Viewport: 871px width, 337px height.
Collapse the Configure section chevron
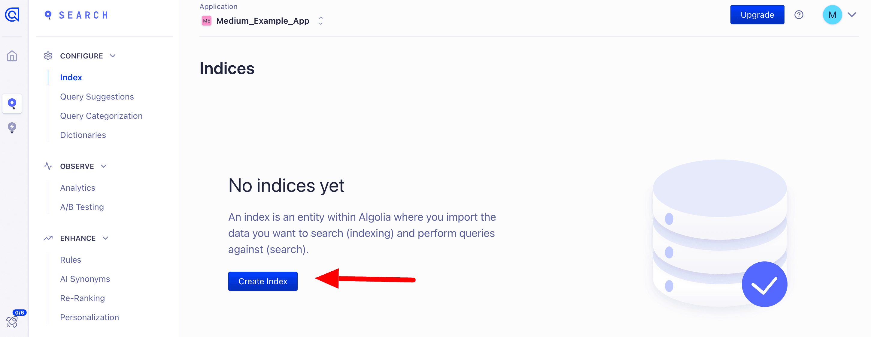(x=113, y=56)
